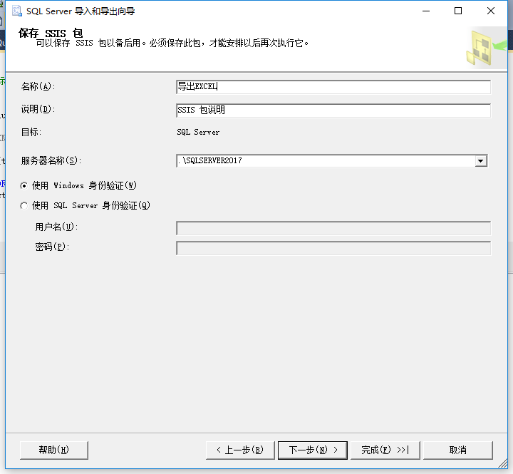Image resolution: width=513 pixels, height=474 pixels.
Task: Select the Windows 身份验证 radio button
Action: pos(24,186)
